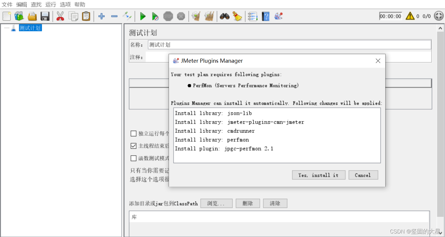Click the Clear All icon

[209, 16]
